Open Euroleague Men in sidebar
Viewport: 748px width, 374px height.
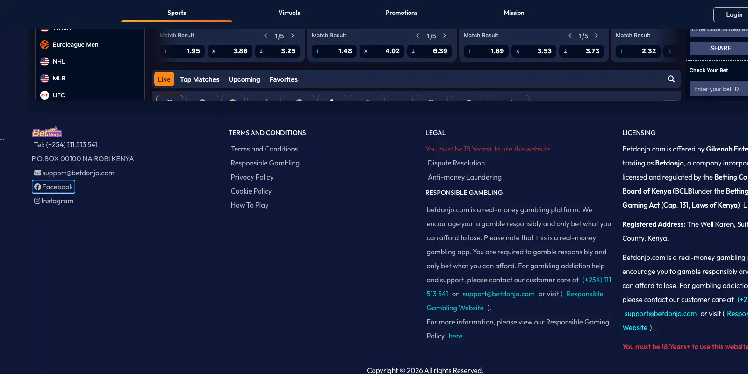click(75, 44)
